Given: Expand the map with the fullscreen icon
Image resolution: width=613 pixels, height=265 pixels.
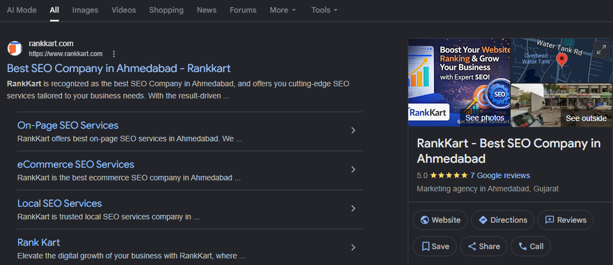Looking at the screenshot, I should (x=601, y=49).
